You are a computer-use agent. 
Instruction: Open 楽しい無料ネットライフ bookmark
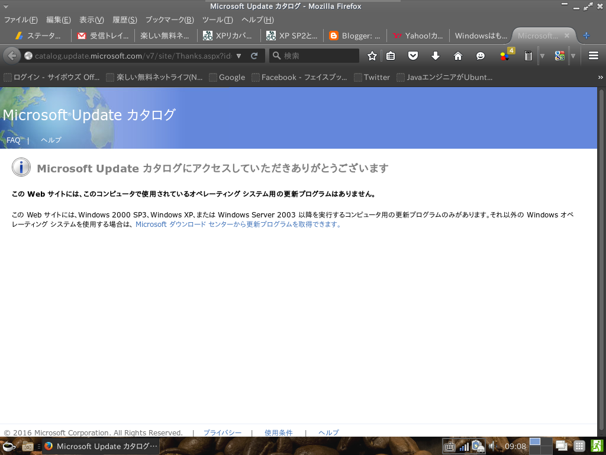[x=154, y=78]
